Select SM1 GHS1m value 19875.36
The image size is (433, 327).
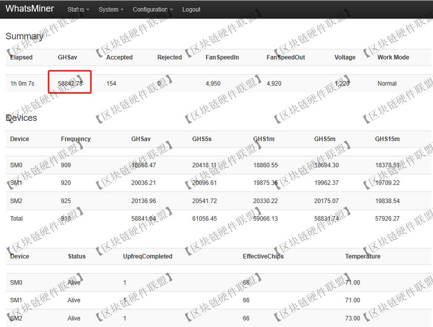[265, 183]
